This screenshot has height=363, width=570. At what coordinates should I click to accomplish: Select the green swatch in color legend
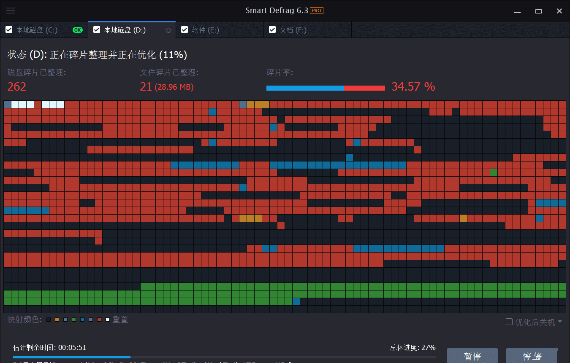(x=74, y=320)
